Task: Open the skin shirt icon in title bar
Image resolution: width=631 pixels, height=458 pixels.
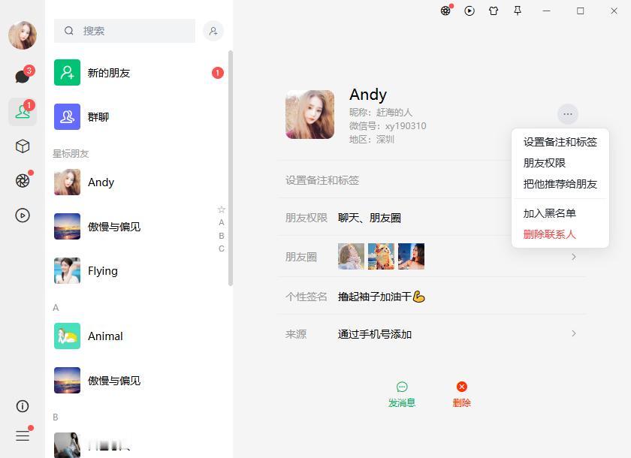Action: click(x=494, y=11)
